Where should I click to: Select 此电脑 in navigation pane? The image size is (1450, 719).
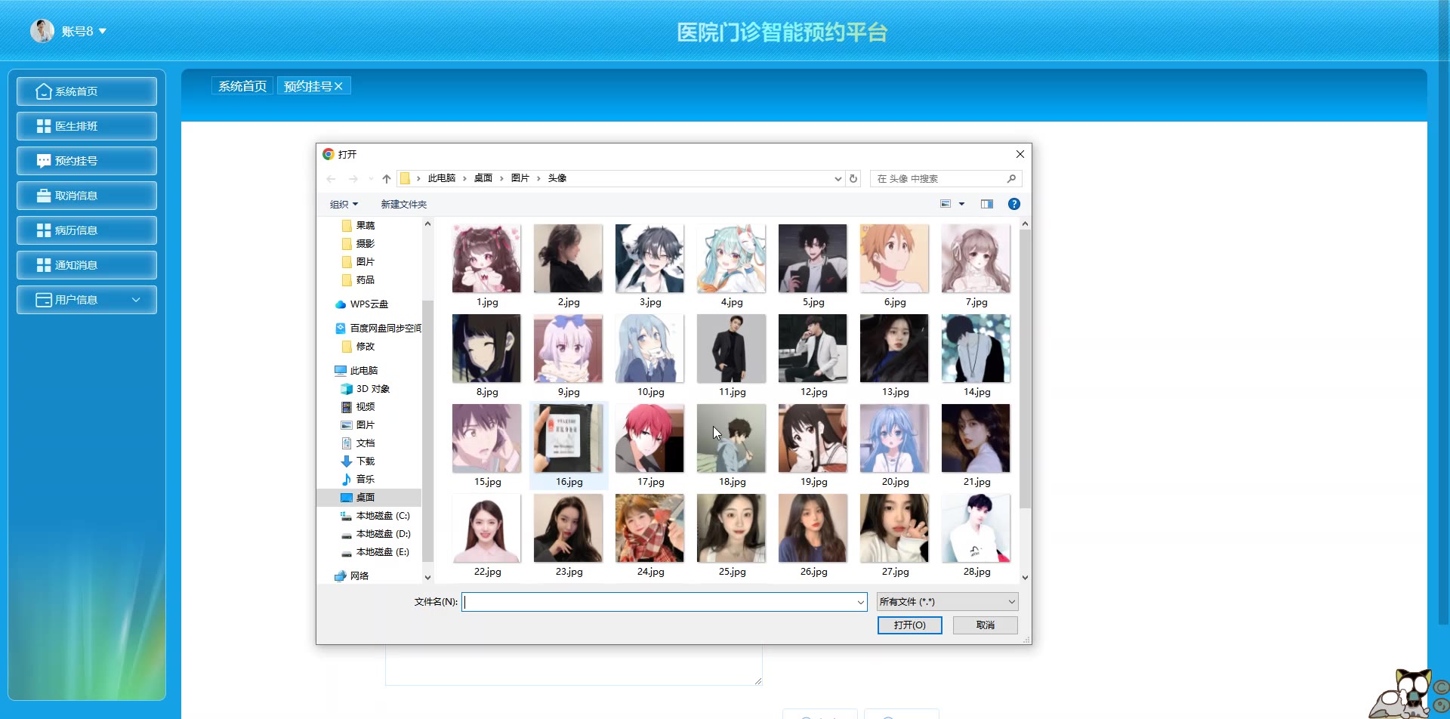coord(356,371)
